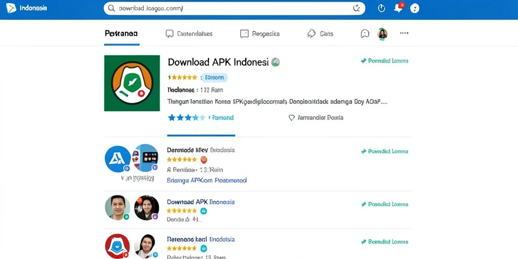Viewport: 518px width, 259px height.
Task: Click Bonnsikd Lonma link on Rerenene kerrl row
Action: point(384,242)
